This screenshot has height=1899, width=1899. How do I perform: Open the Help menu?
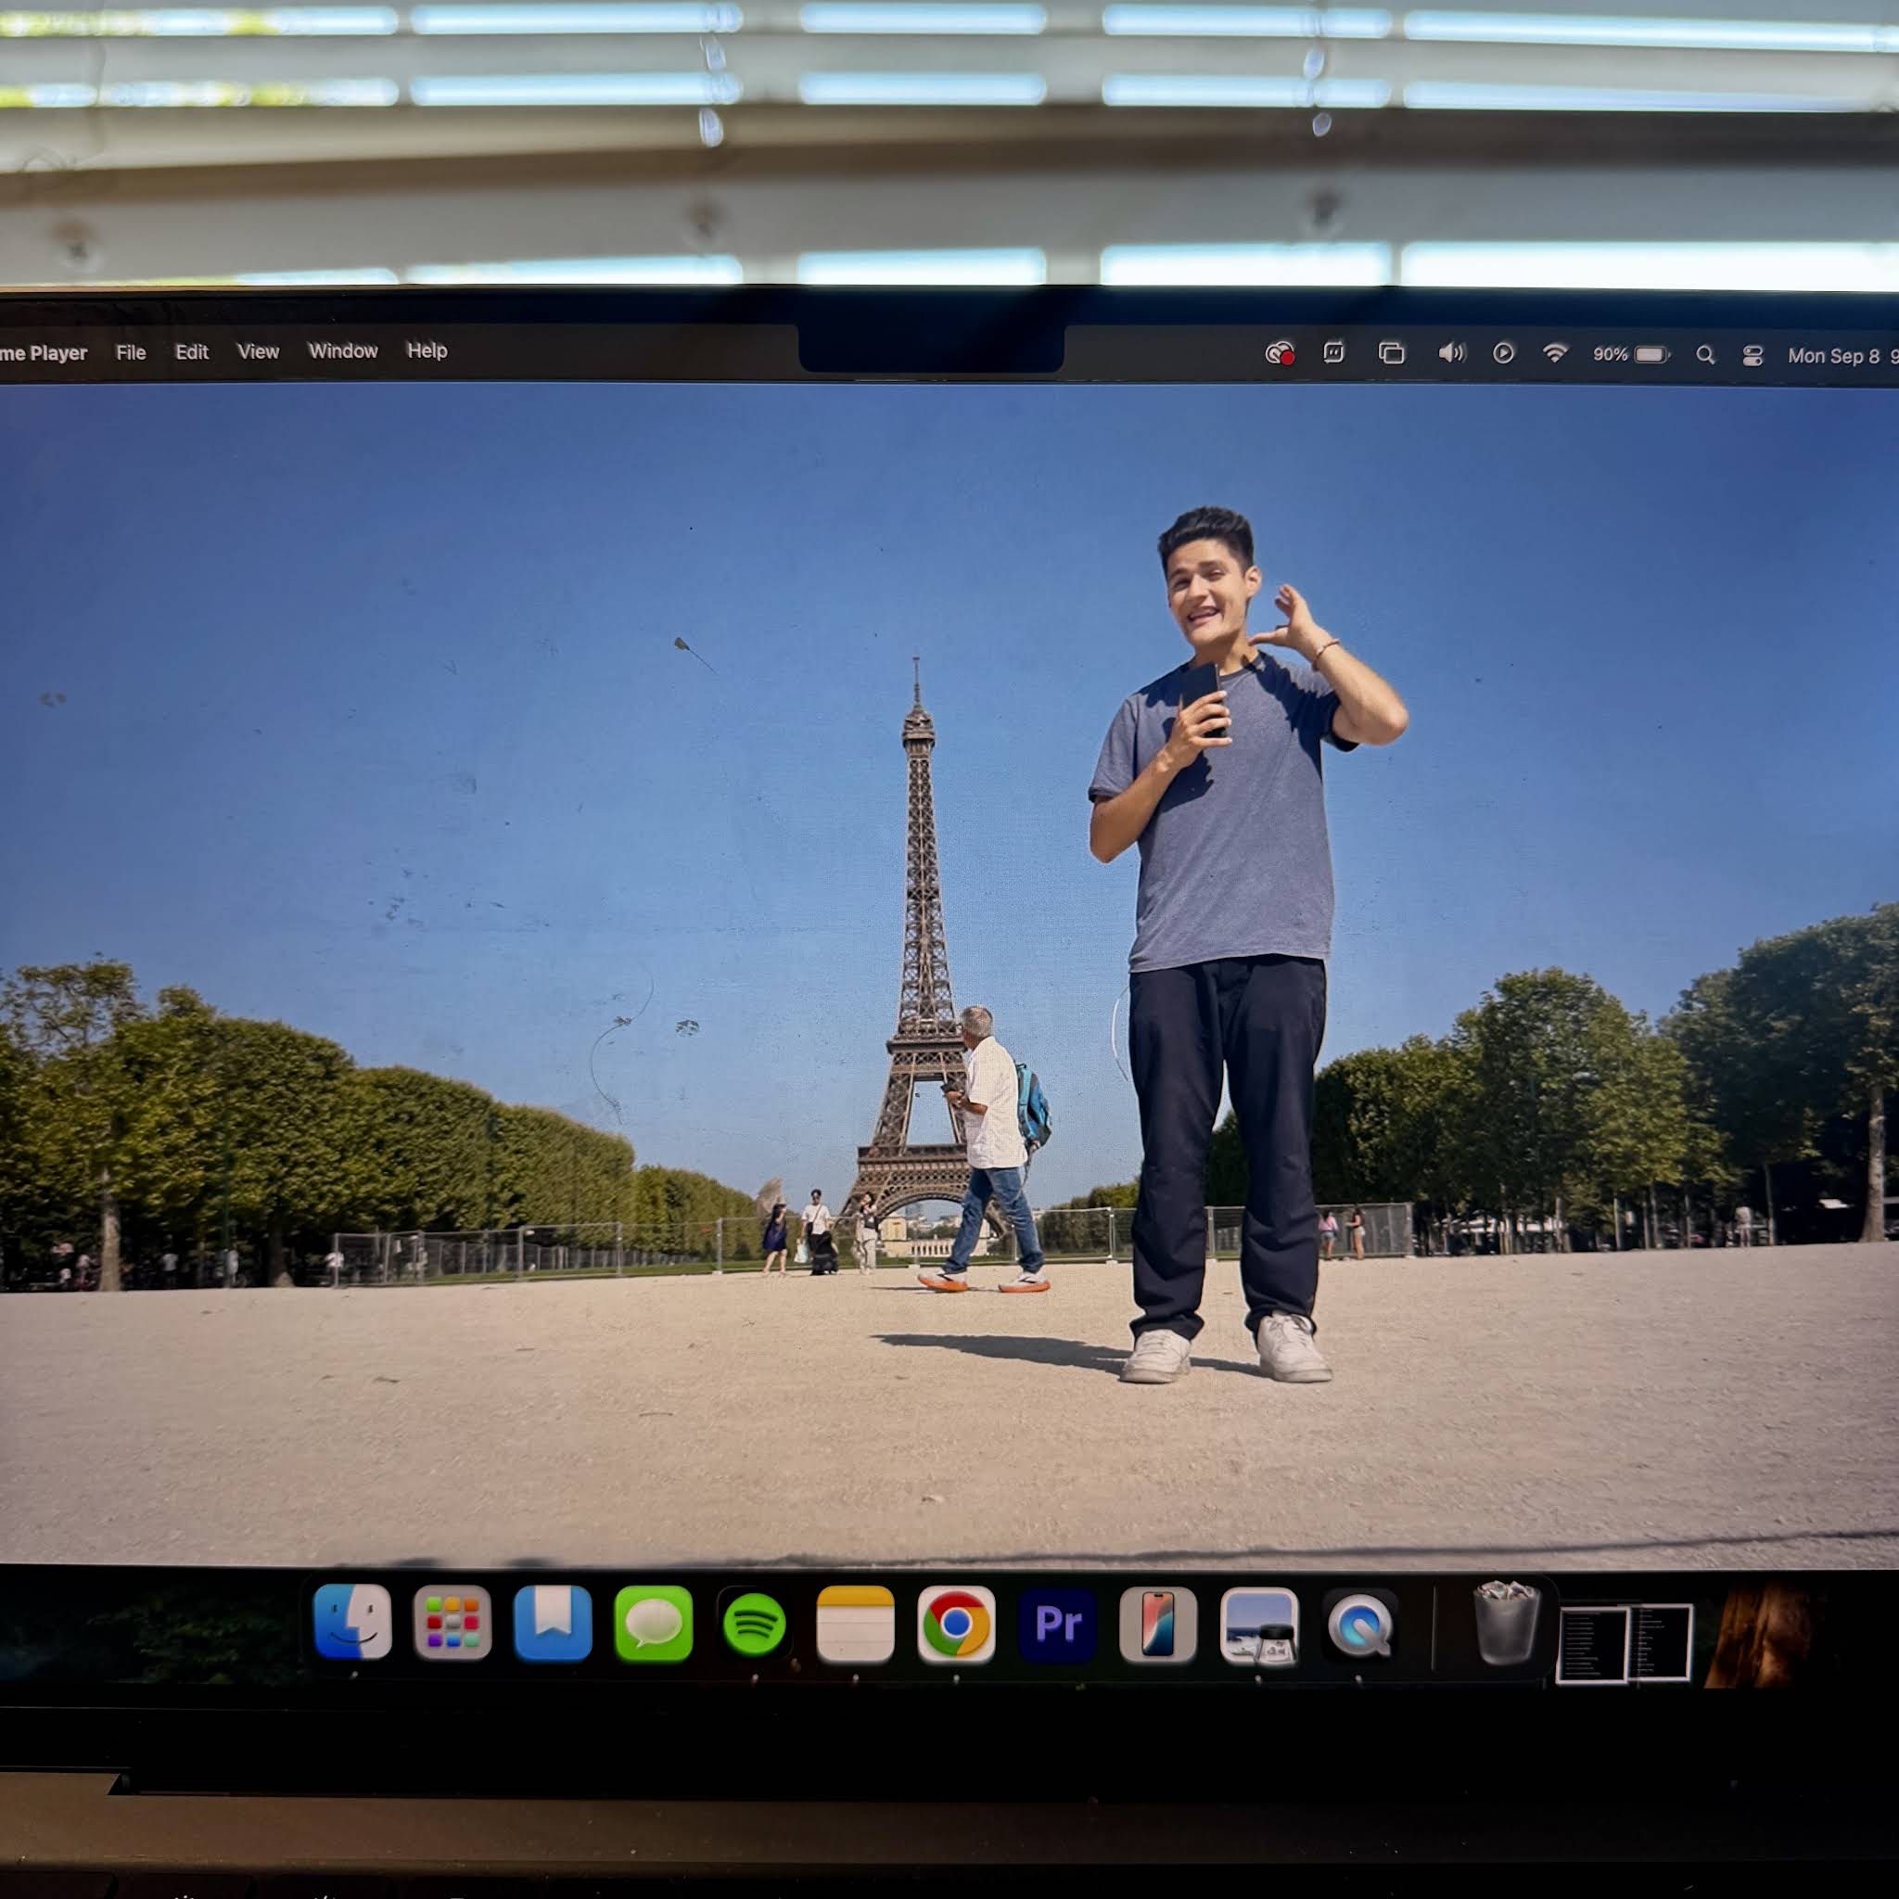tap(427, 350)
